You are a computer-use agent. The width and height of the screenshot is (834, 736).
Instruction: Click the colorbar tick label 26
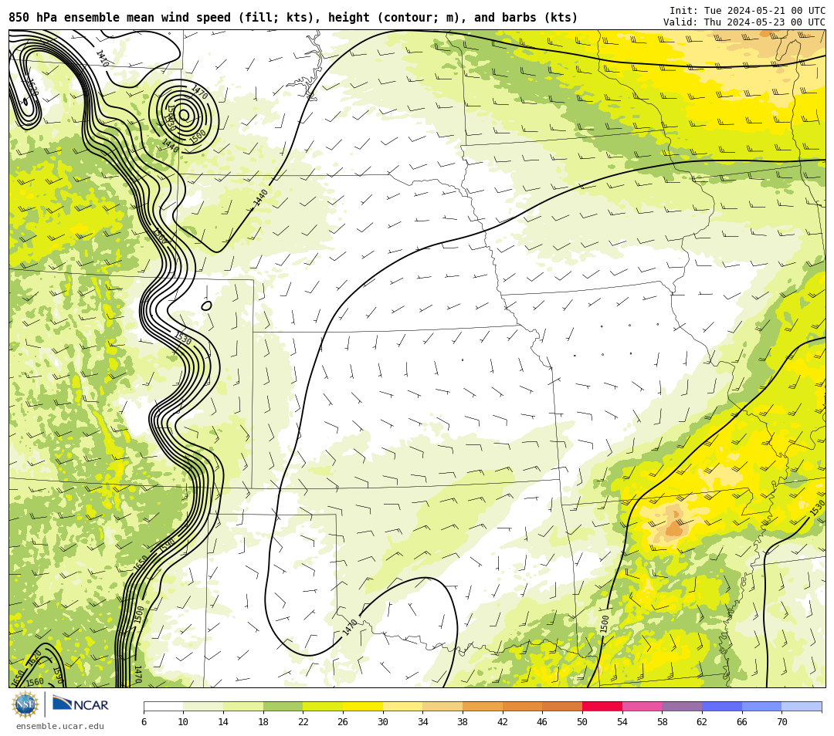(x=343, y=721)
